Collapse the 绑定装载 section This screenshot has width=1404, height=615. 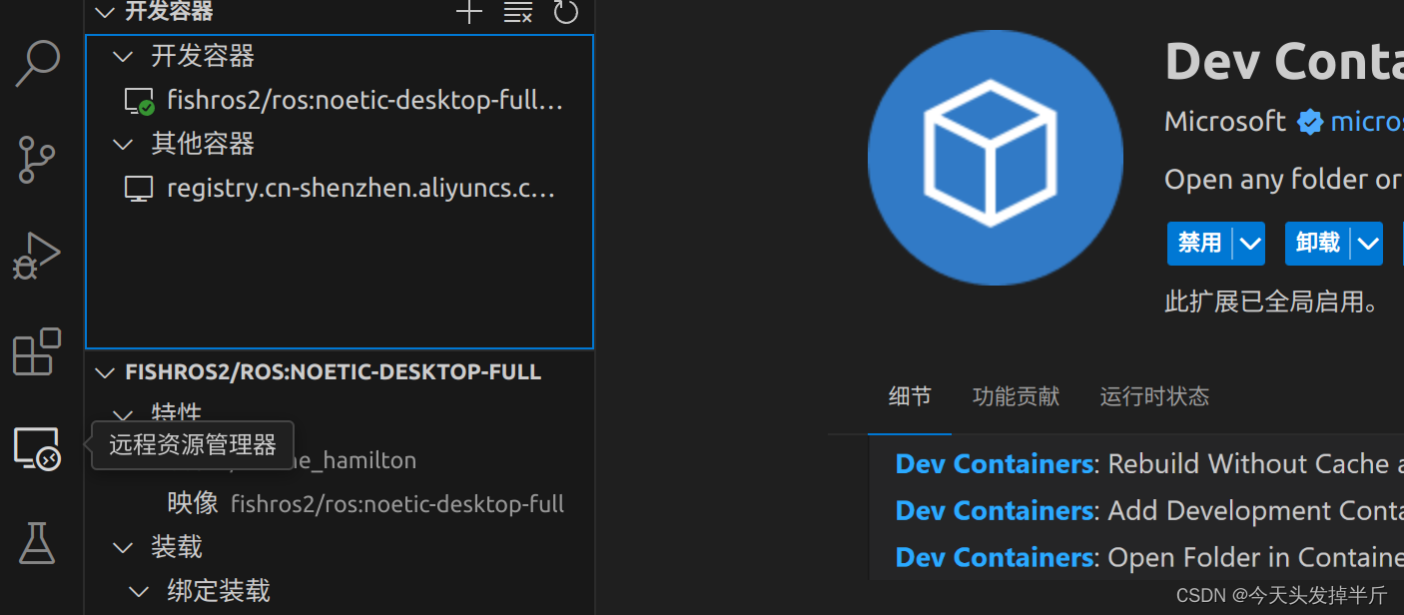click(139, 590)
